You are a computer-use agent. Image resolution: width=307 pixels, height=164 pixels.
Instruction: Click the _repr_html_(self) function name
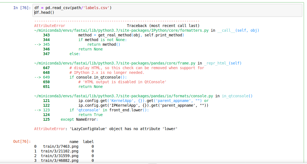pos(223,63)
